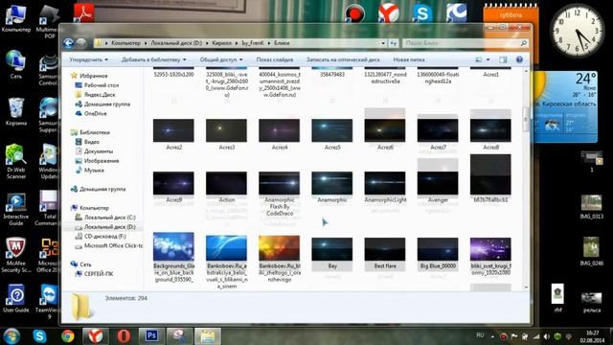Refresh the folder with the address bar refresh icon
Image resolution: width=613 pixels, height=345 pixels.
click(394, 43)
